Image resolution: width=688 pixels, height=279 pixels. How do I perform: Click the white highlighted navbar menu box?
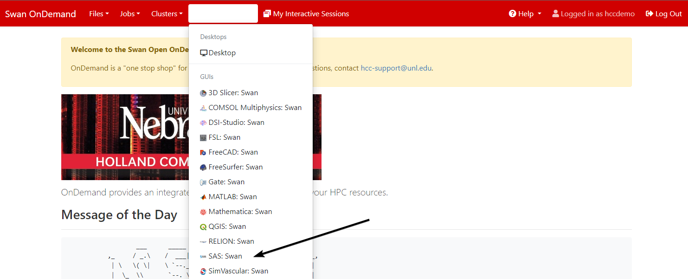(x=223, y=13)
